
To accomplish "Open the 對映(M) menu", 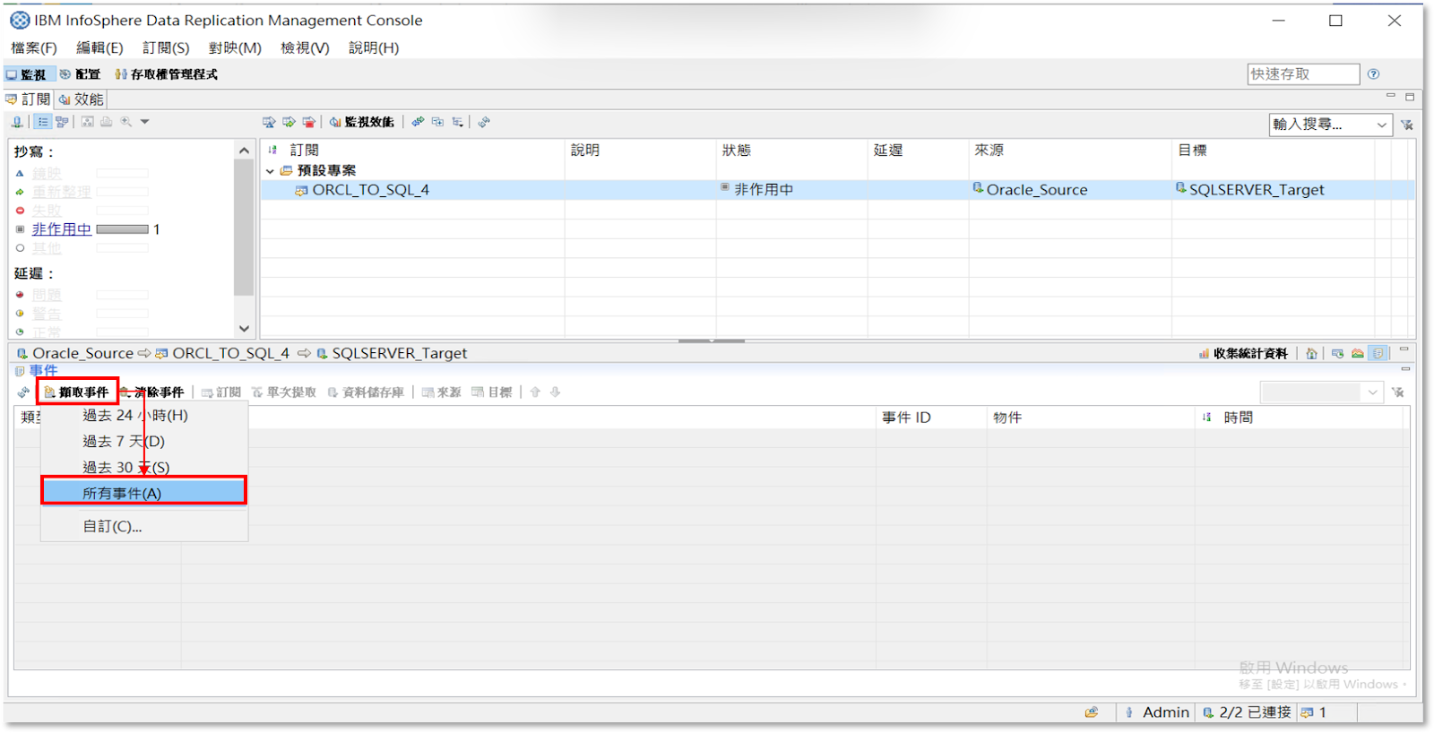I will [235, 47].
